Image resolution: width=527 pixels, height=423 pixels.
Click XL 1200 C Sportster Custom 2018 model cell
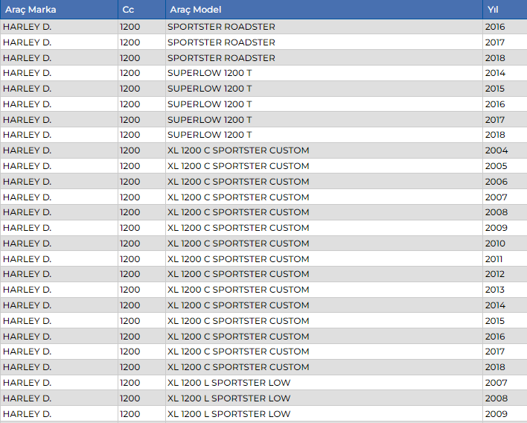click(238, 367)
